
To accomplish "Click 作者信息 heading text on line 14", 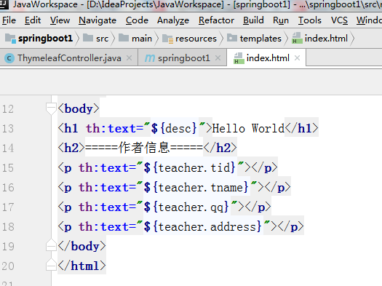I will 144,148.
